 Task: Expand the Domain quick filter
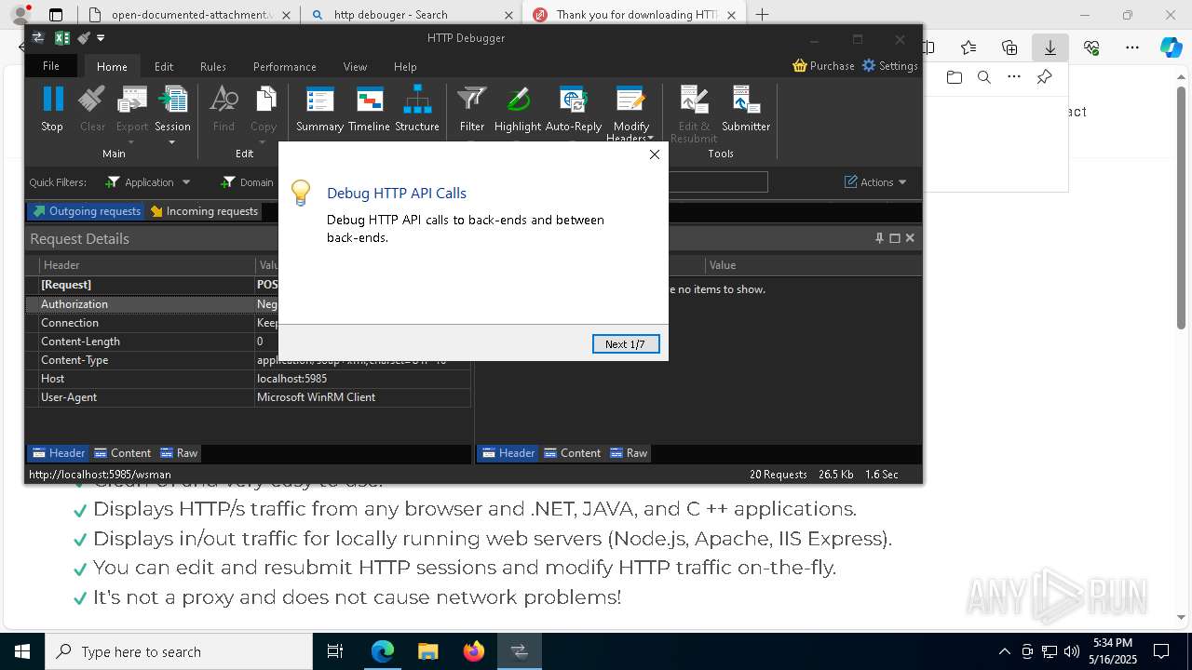pos(248,182)
